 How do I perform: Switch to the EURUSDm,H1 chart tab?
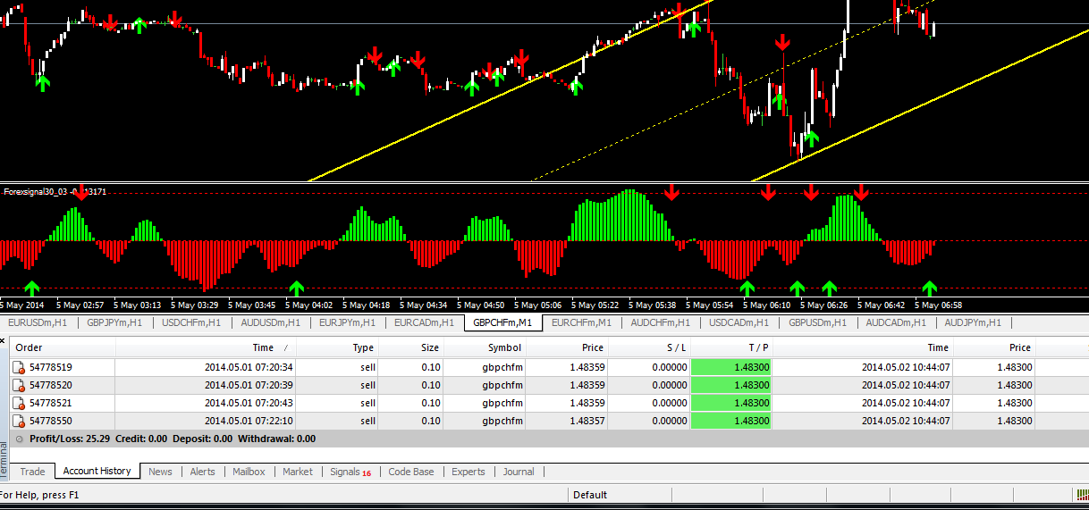[38, 322]
